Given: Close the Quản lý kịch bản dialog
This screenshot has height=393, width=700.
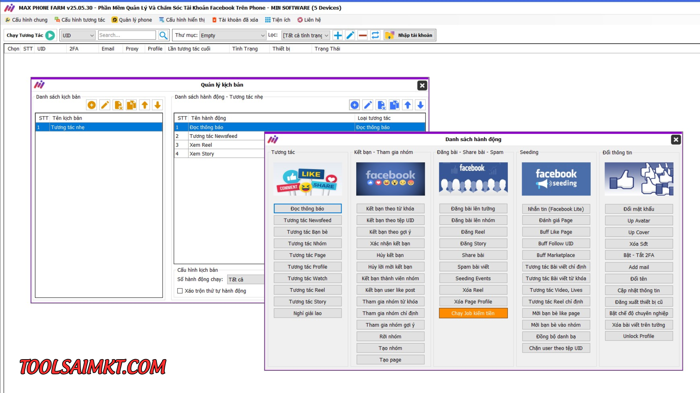Looking at the screenshot, I should click(422, 86).
